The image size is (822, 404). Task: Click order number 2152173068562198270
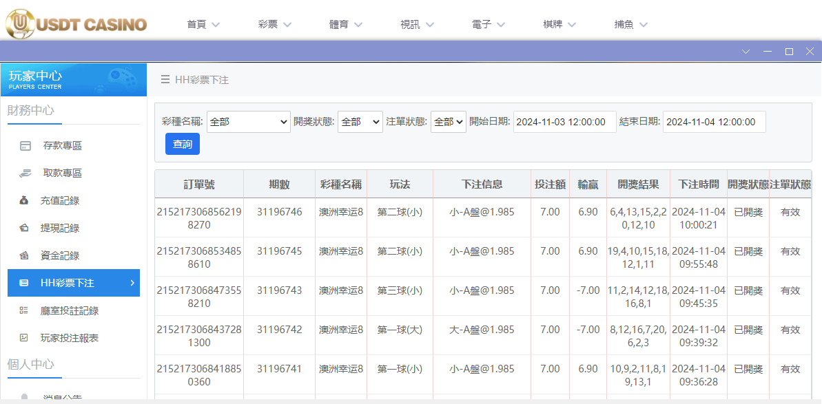pos(199,213)
